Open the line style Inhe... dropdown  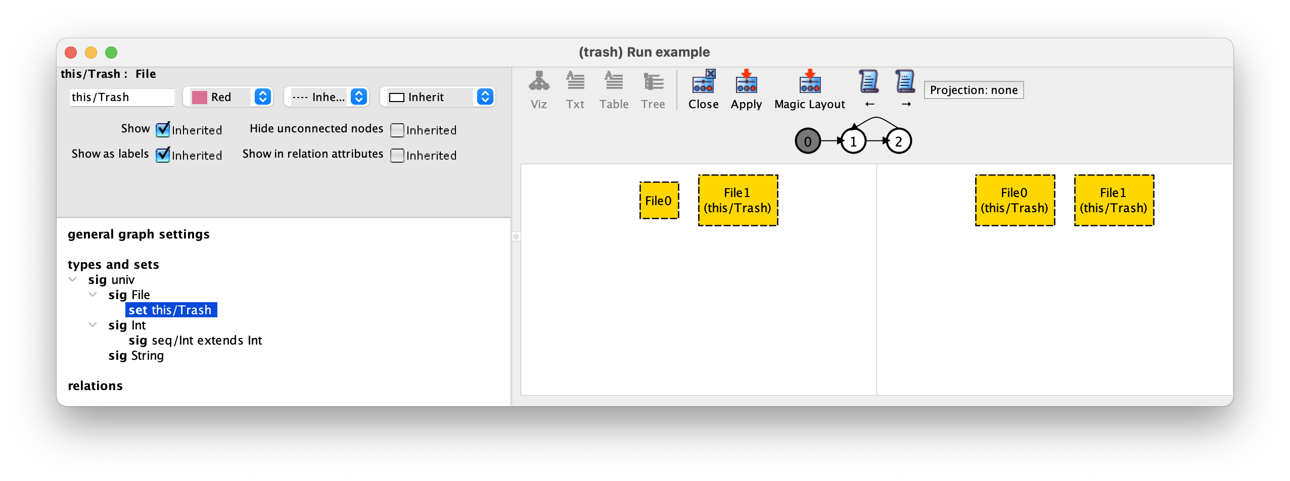(327, 97)
